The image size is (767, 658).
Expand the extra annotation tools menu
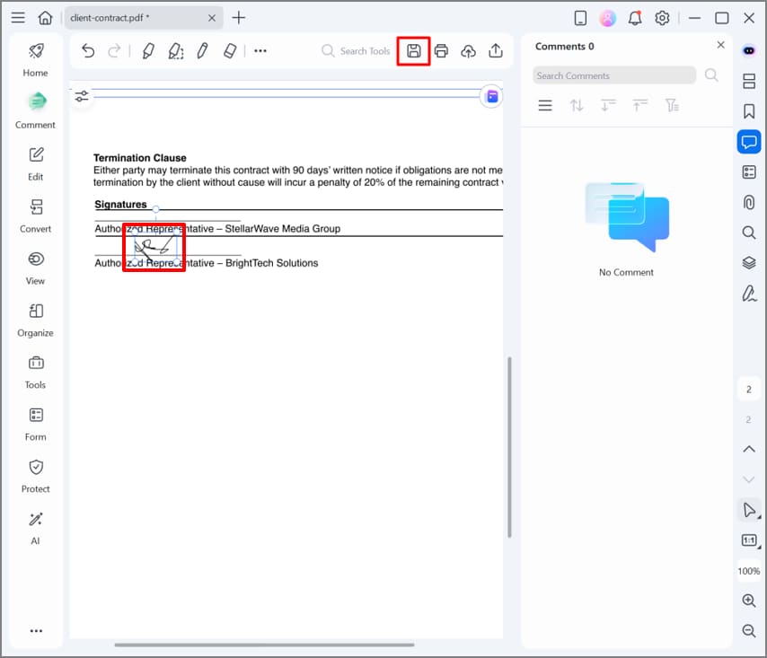260,51
